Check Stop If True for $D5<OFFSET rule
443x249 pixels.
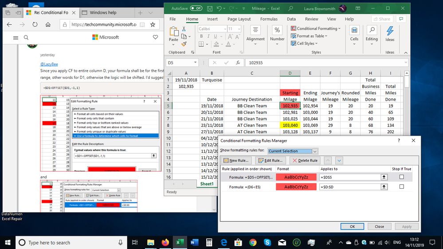(x=401, y=177)
